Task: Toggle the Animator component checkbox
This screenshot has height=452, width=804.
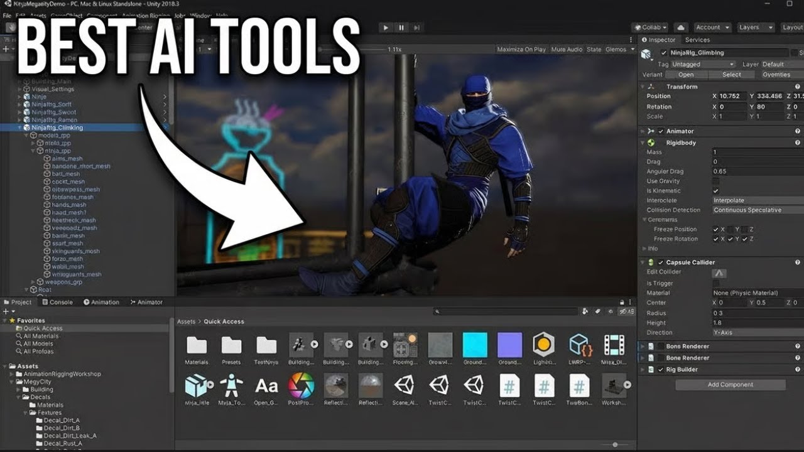Action: click(661, 131)
